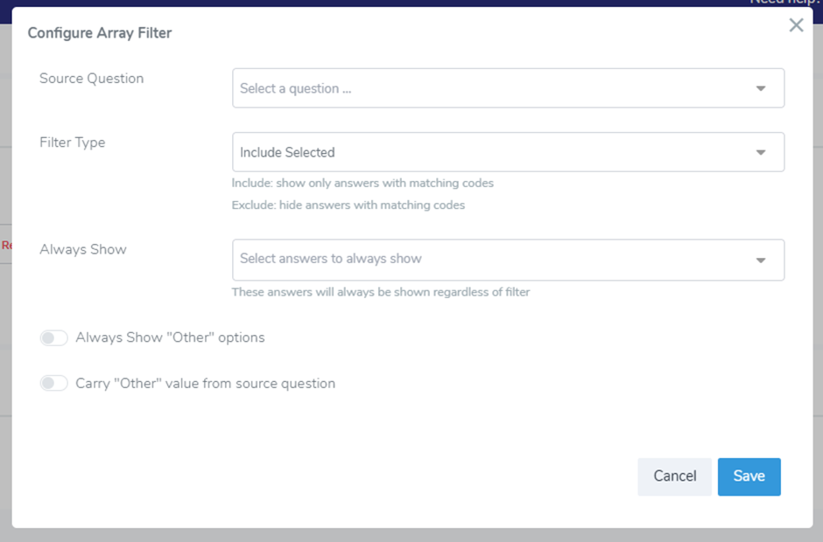Viewport: 823px width, 542px height.
Task: Click the Filter Type dropdown arrow
Action: [x=761, y=152]
